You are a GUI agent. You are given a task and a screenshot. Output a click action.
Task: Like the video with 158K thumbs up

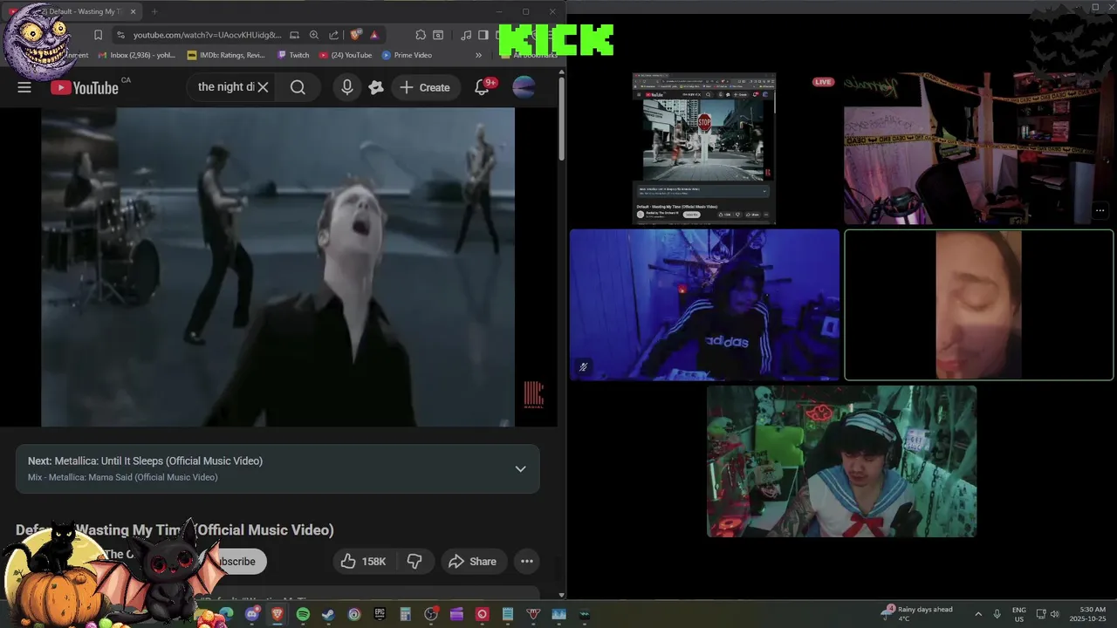coord(364,562)
